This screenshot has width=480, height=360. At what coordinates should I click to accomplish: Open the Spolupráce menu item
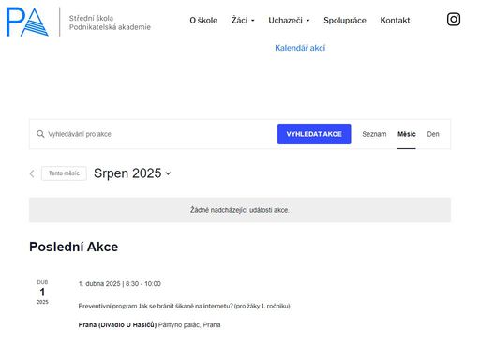click(x=345, y=21)
